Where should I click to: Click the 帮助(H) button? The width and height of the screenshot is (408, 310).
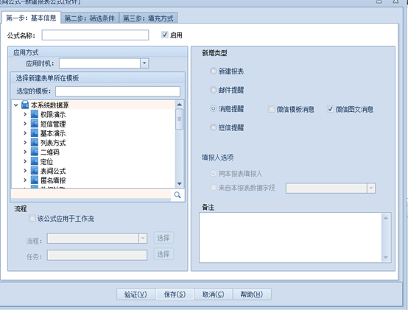click(x=252, y=294)
